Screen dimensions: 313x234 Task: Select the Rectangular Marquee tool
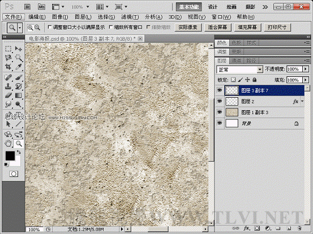pyautogui.click(x=8, y=49)
